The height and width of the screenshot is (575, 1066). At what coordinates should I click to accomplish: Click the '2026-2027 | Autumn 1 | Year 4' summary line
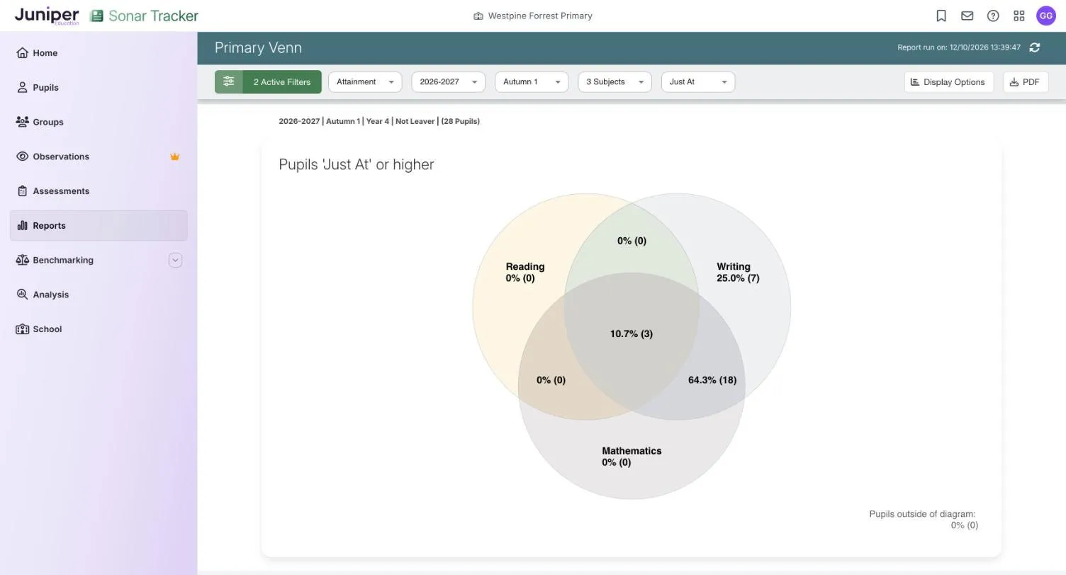[379, 121]
